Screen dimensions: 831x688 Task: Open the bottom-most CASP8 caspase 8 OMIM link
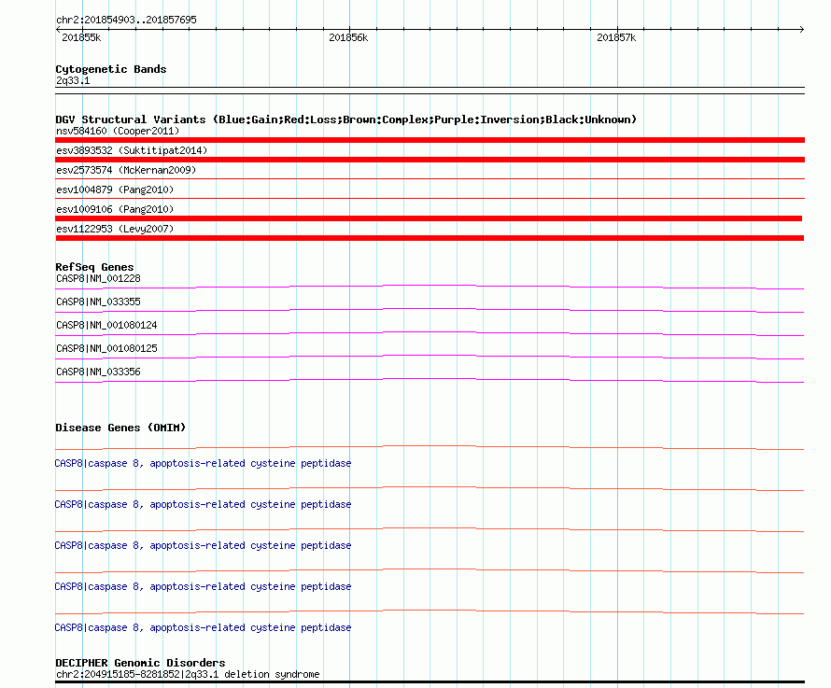tap(203, 627)
